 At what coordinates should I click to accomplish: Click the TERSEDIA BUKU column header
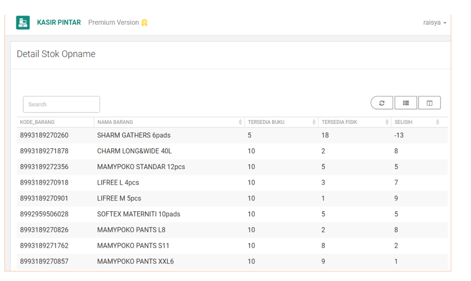coord(266,122)
